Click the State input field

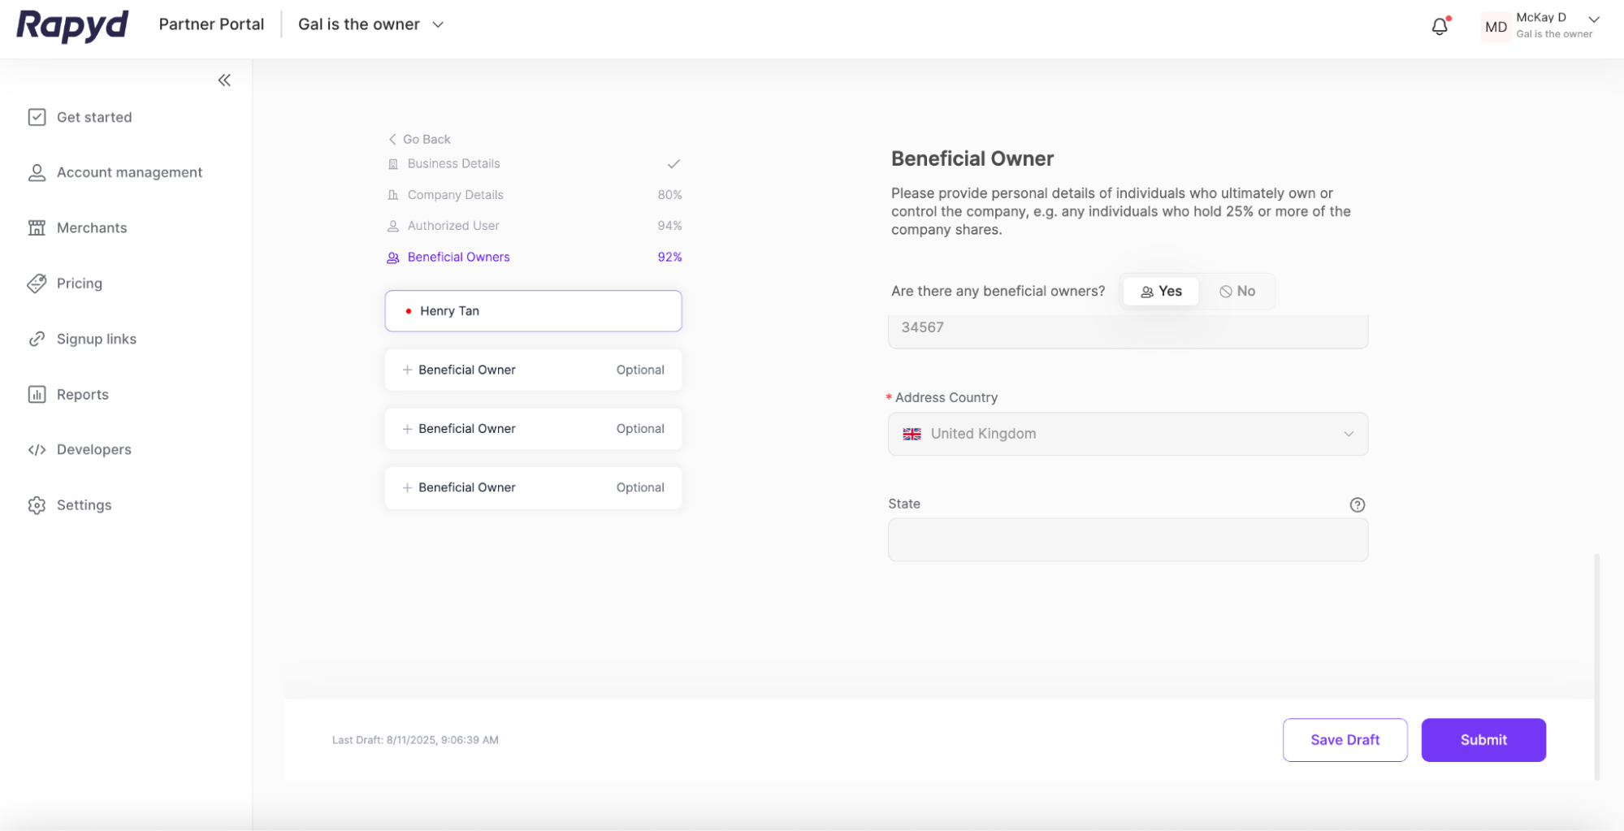click(1127, 540)
